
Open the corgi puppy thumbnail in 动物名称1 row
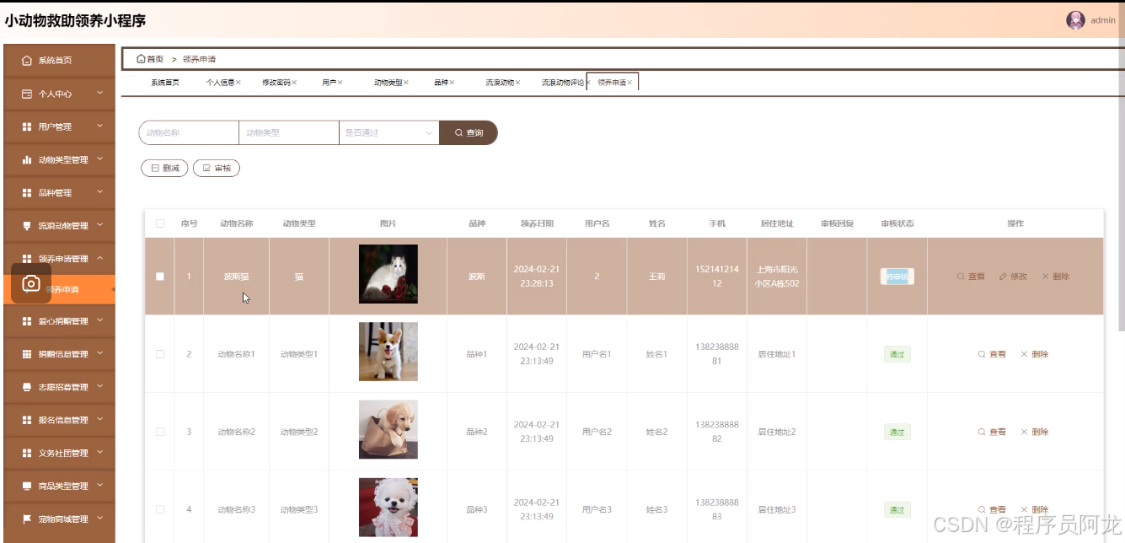coord(388,352)
